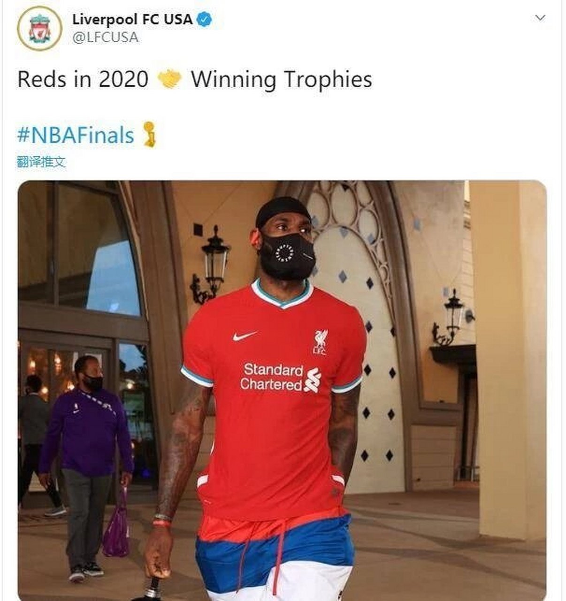
Task: Open the #NBAFinals hashtag
Action: pyautogui.click(x=76, y=135)
